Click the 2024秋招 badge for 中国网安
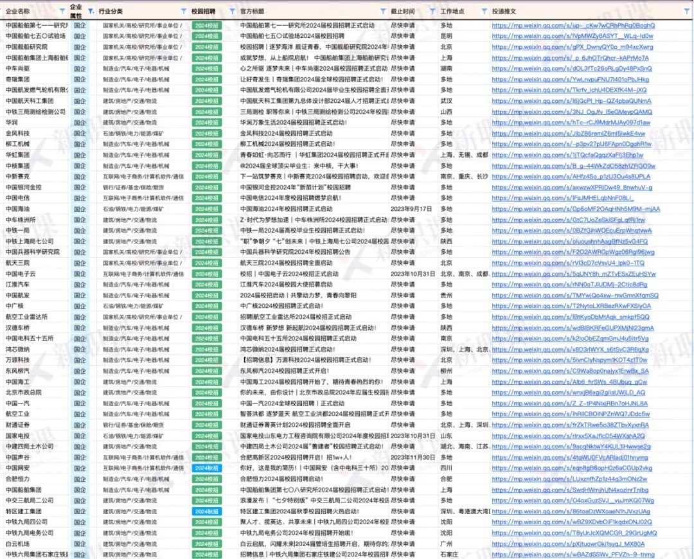The image size is (694, 559). click(208, 468)
